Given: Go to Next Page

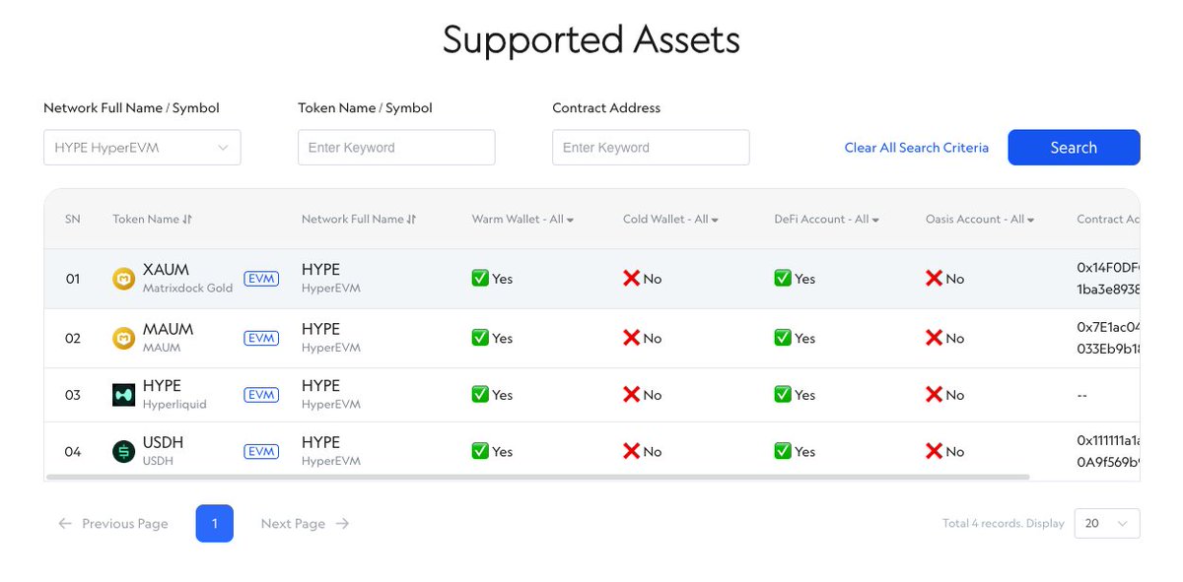Looking at the screenshot, I should tap(305, 524).
